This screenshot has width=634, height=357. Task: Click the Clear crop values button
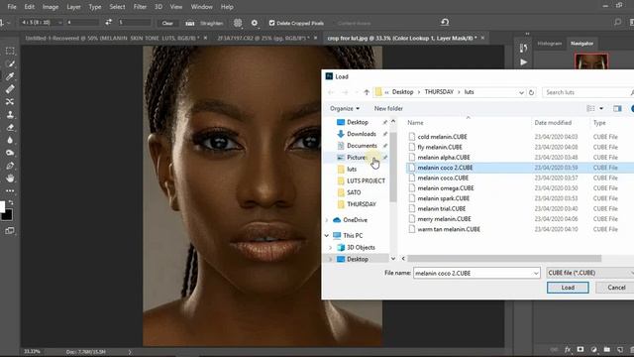point(167,23)
